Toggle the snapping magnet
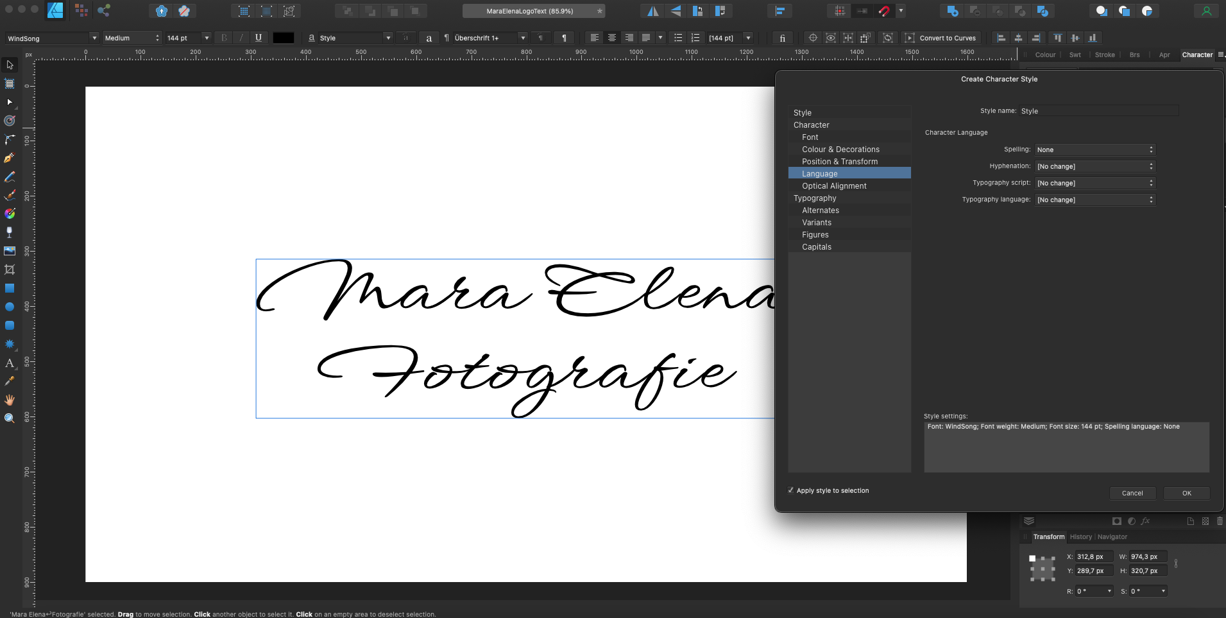Screen dimensions: 1226x618 [884, 11]
